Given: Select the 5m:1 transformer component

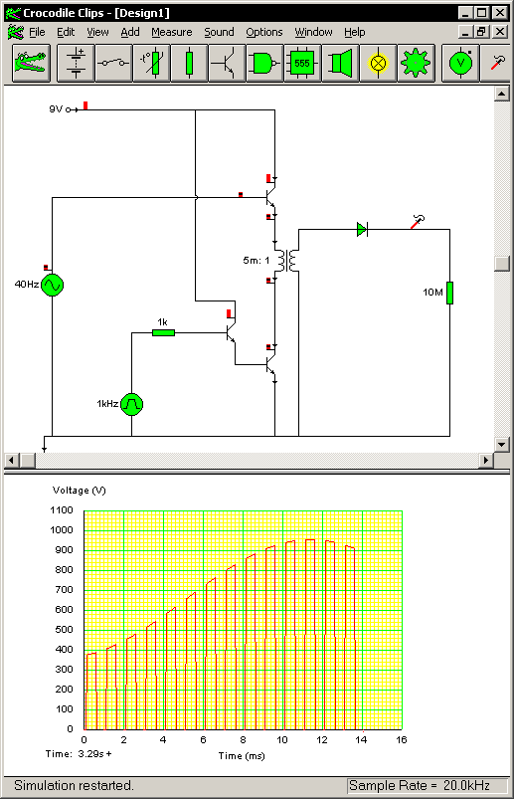Looking at the screenshot, I should tap(287, 261).
